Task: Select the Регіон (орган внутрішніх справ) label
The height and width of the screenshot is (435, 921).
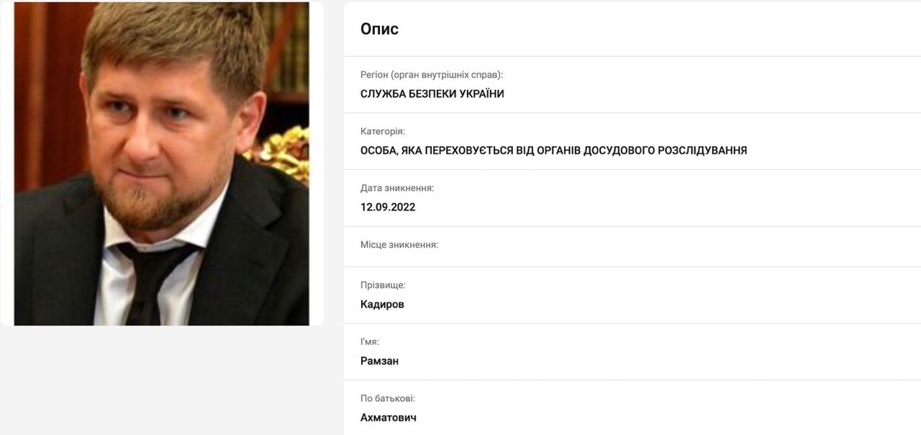Action: (x=432, y=75)
